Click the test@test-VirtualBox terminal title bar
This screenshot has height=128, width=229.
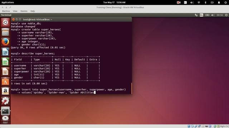[x=72, y=20]
